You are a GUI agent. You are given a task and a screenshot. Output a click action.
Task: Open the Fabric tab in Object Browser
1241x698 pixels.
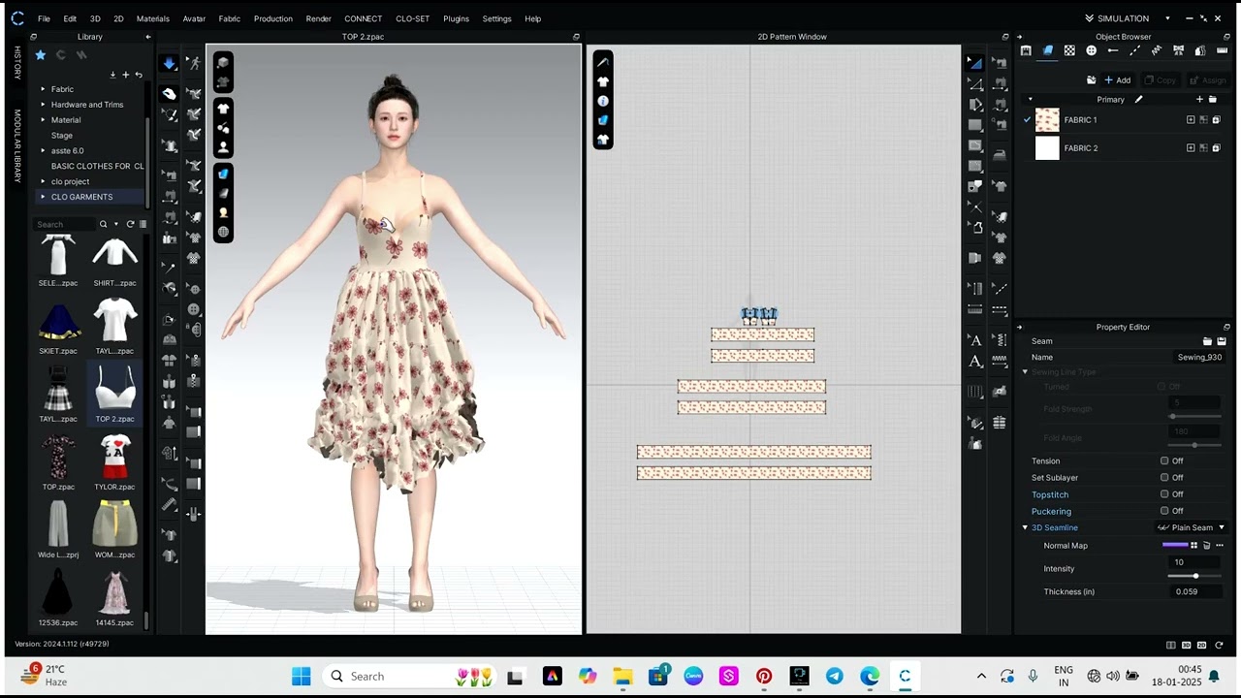pos(1047,50)
